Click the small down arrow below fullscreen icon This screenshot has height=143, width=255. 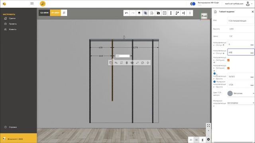[208, 131]
